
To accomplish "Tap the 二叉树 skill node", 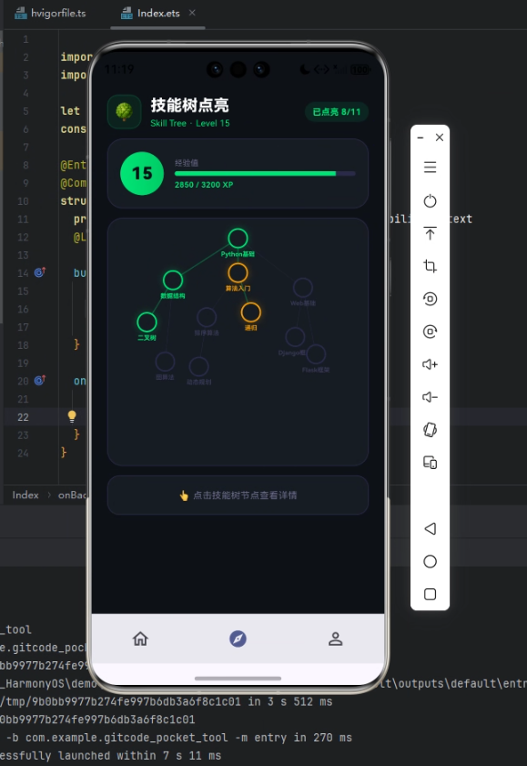I will [147, 322].
